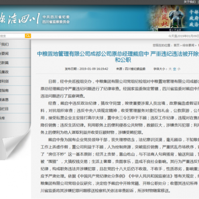Set font size to 小
Viewport: 199px width, 199px height.
pos(179,69)
